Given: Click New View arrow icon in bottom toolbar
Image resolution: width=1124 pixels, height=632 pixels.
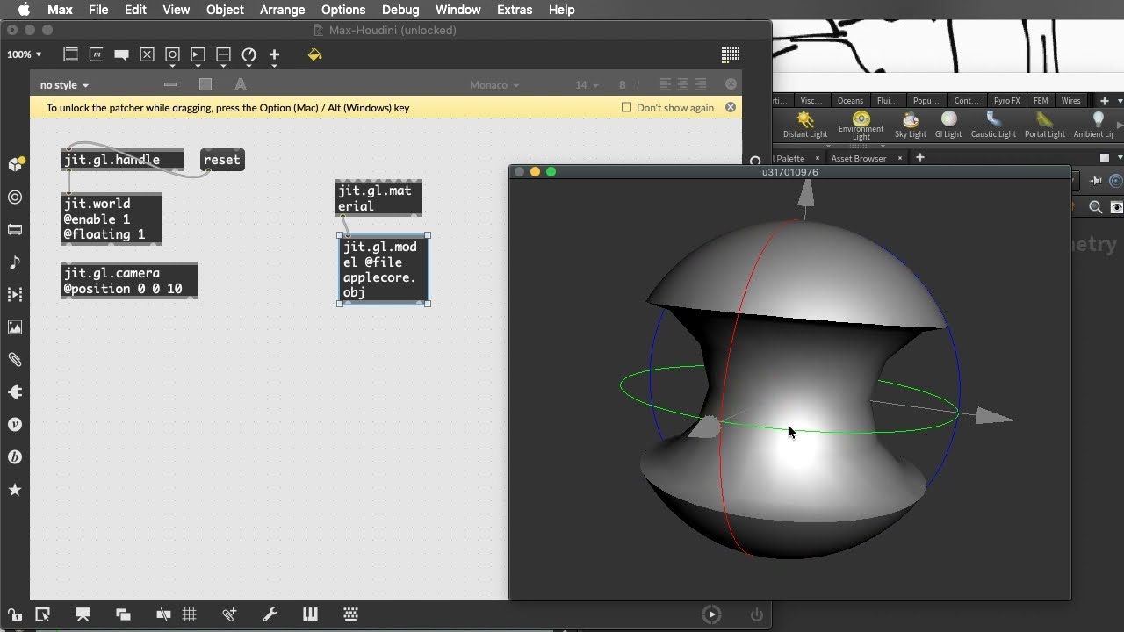Looking at the screenshot, I should pos(42,614).
